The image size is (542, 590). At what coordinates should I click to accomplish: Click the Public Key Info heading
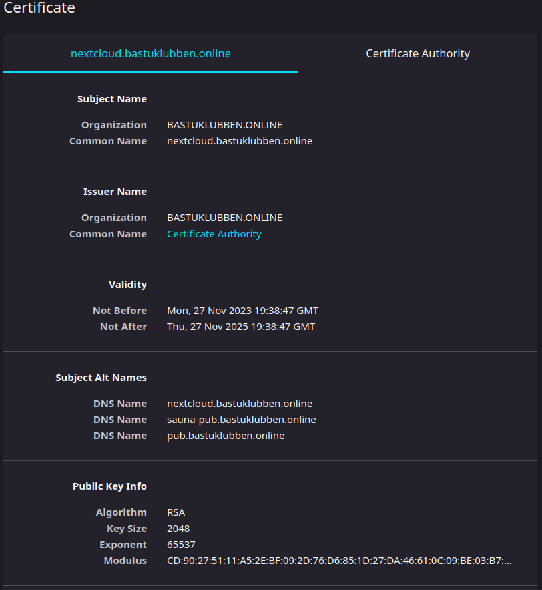[x=109, y=486]
